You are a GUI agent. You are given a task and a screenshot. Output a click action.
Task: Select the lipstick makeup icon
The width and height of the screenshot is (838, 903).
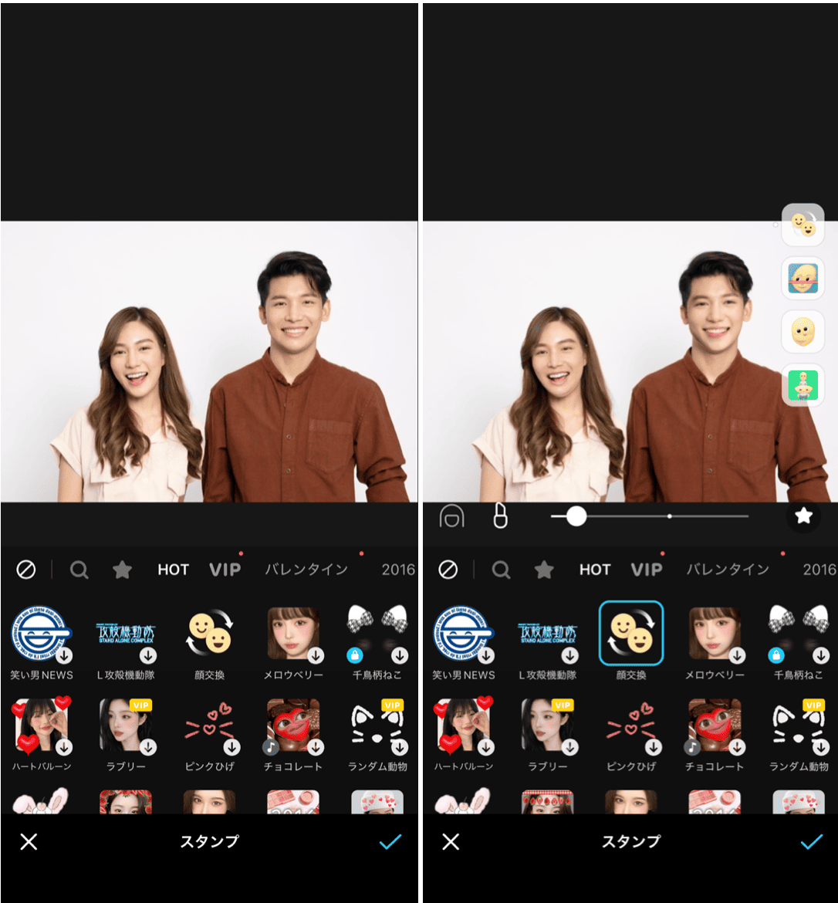click(500, 516)
